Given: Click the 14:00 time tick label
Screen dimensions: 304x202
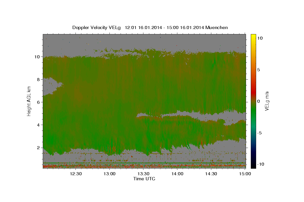Looking at the screenshot, I should (x=177, y=174).
